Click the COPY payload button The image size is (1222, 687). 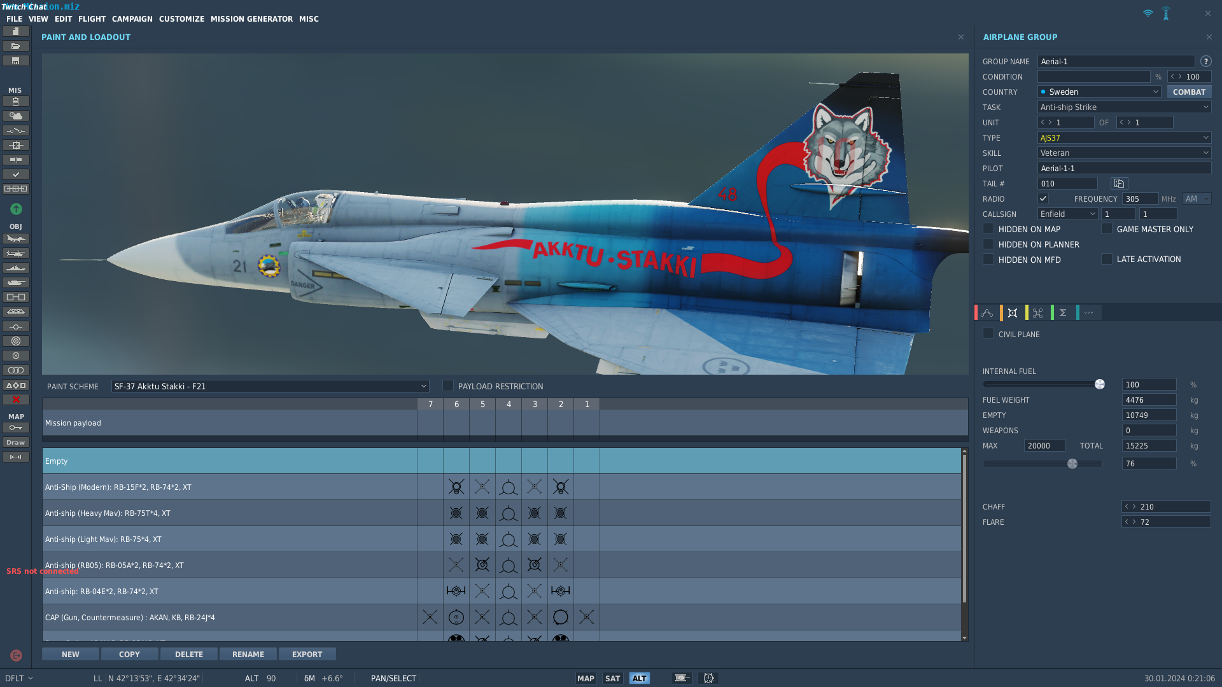point(129,654)
